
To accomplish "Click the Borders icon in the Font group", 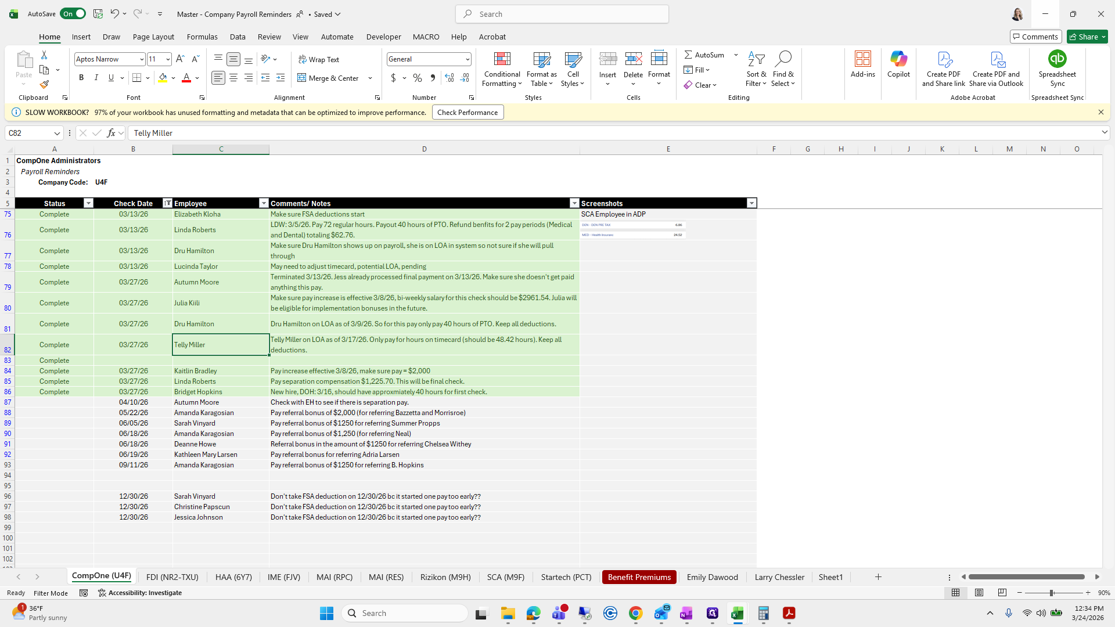I will [x=137, y=78].
